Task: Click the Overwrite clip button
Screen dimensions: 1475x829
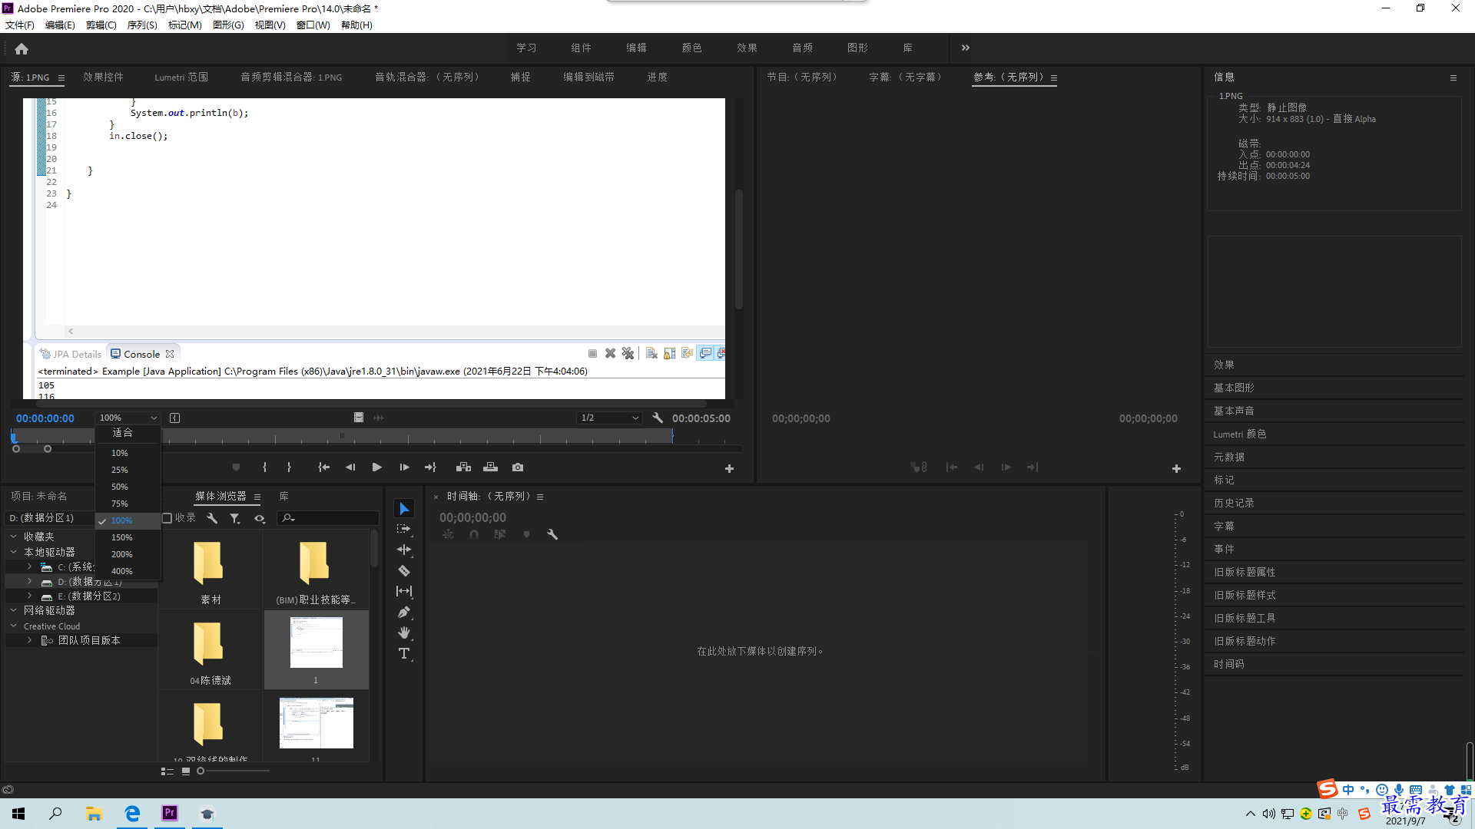Action: (x=490, y=467)
